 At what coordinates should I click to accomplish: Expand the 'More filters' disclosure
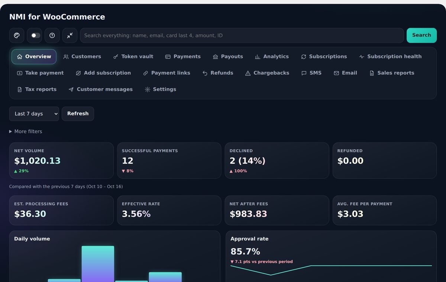click(26, 132)
